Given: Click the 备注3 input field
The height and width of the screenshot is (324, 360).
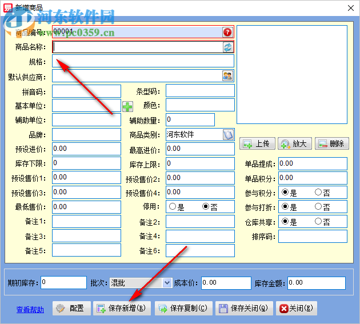Looking at the screenshot, I should [x=86, y=236].
